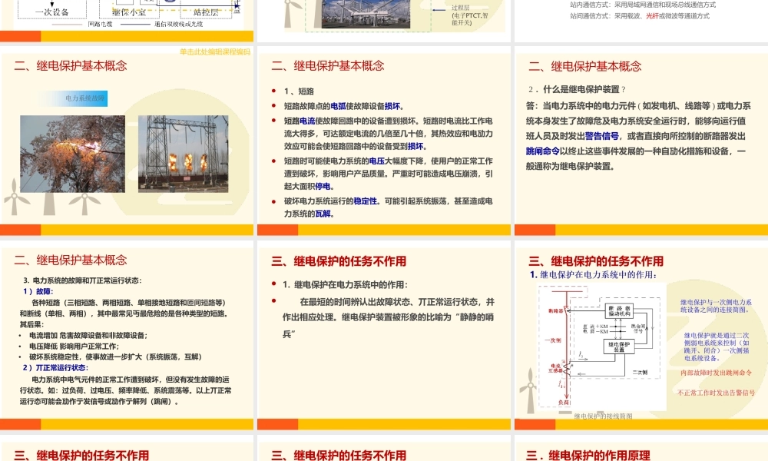768x461 pixels.
Task: Click the 一次设备 box in the diagram
Action: click(x=52, y=12)
